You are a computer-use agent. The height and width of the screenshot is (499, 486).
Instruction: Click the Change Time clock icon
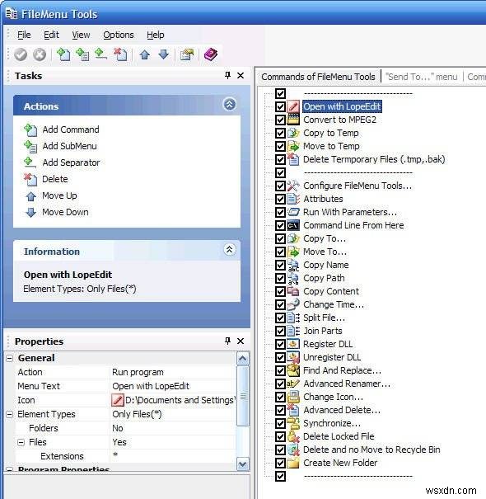(x=293, y=304)
